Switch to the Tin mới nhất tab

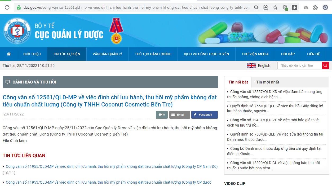click(267, 82)
